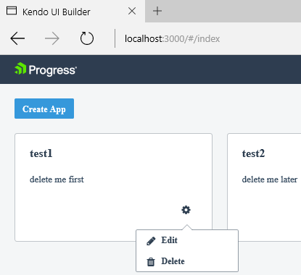This screenshot has height=275, width=301.
Task: Click the test2 app title
Action: (253, 153)
